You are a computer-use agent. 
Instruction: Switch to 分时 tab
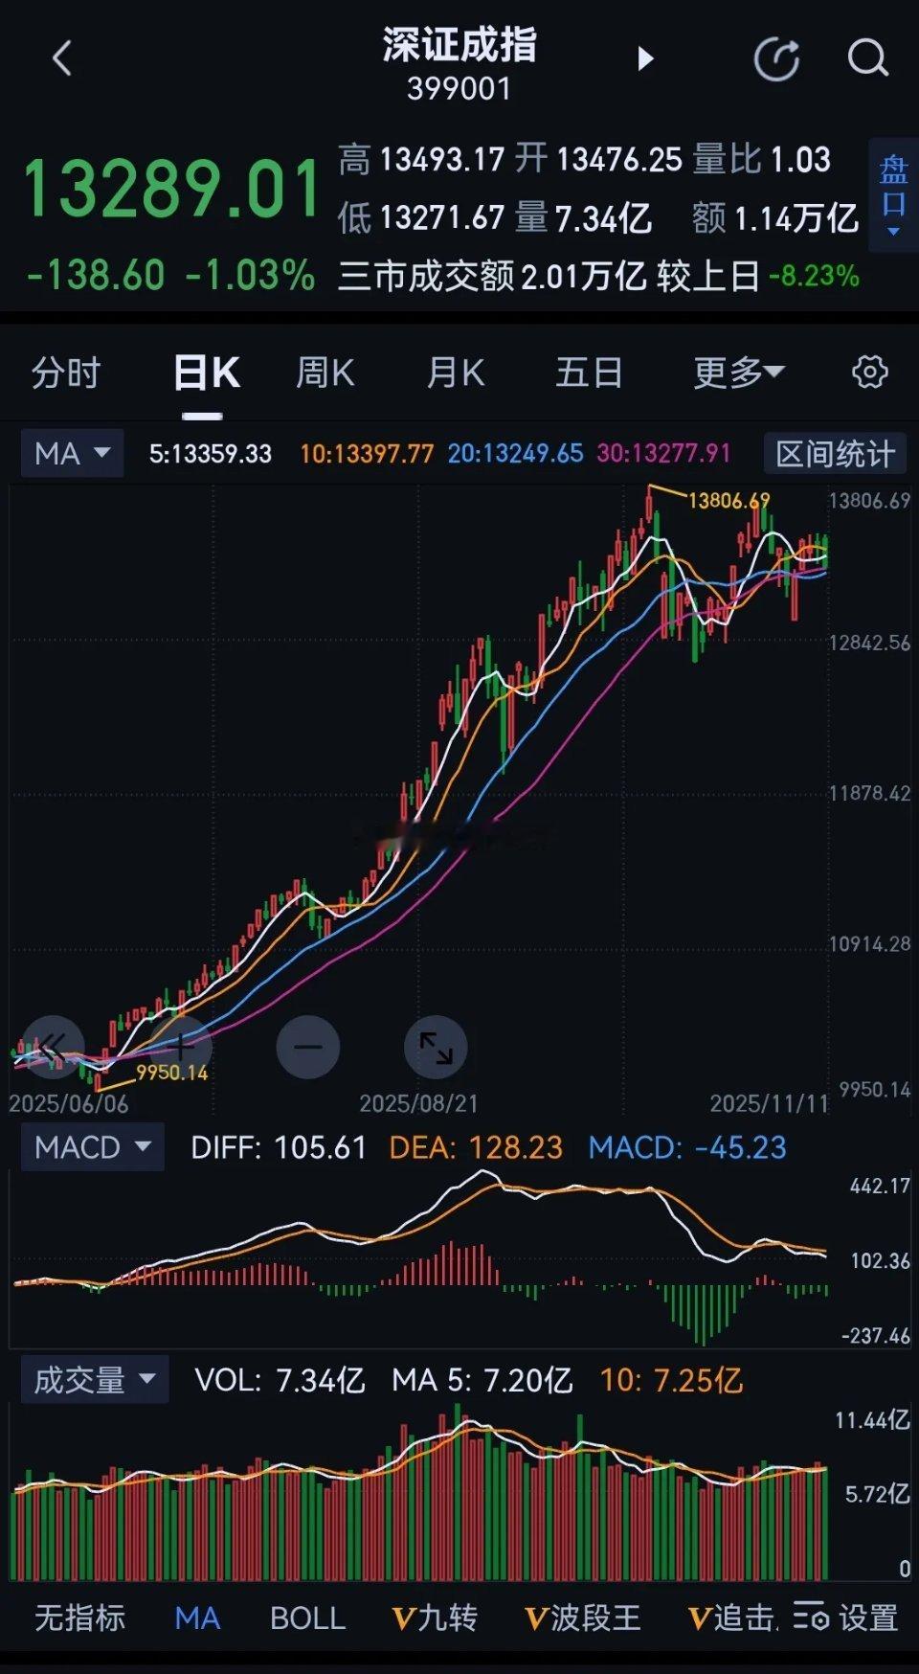pyautogui.click(x=66, y=373)
